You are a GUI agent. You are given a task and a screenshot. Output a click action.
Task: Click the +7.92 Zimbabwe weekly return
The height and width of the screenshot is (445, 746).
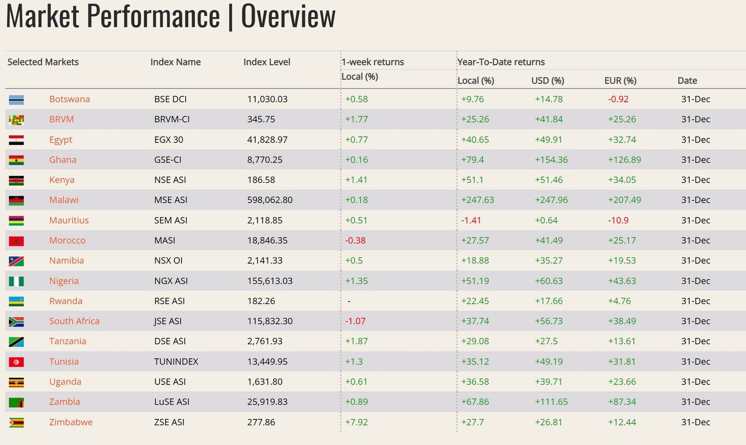pyautogui.click(x=357, y=422)
